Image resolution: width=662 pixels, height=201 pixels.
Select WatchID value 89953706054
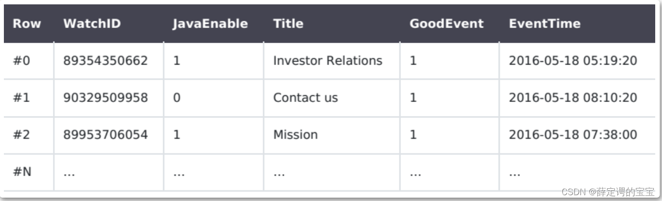click(x=105, y=134)
